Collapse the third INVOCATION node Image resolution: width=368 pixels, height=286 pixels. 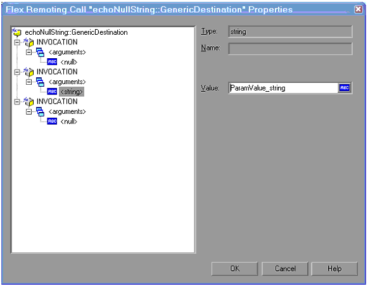17,102
